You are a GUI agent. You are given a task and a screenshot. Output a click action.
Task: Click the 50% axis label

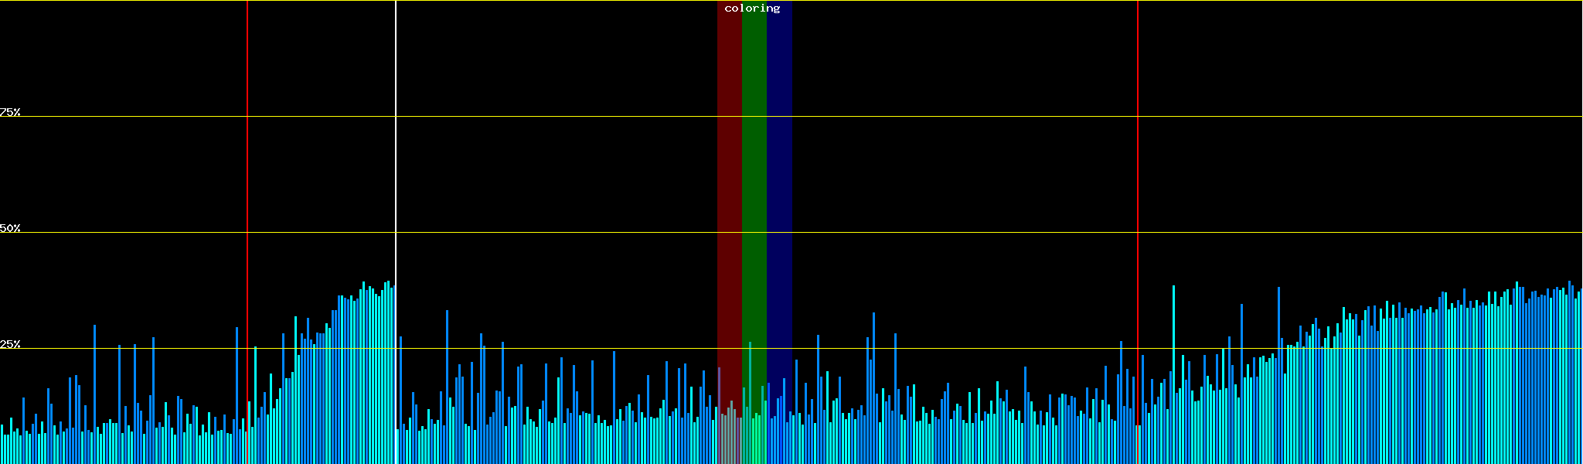[x=10, y=228]
